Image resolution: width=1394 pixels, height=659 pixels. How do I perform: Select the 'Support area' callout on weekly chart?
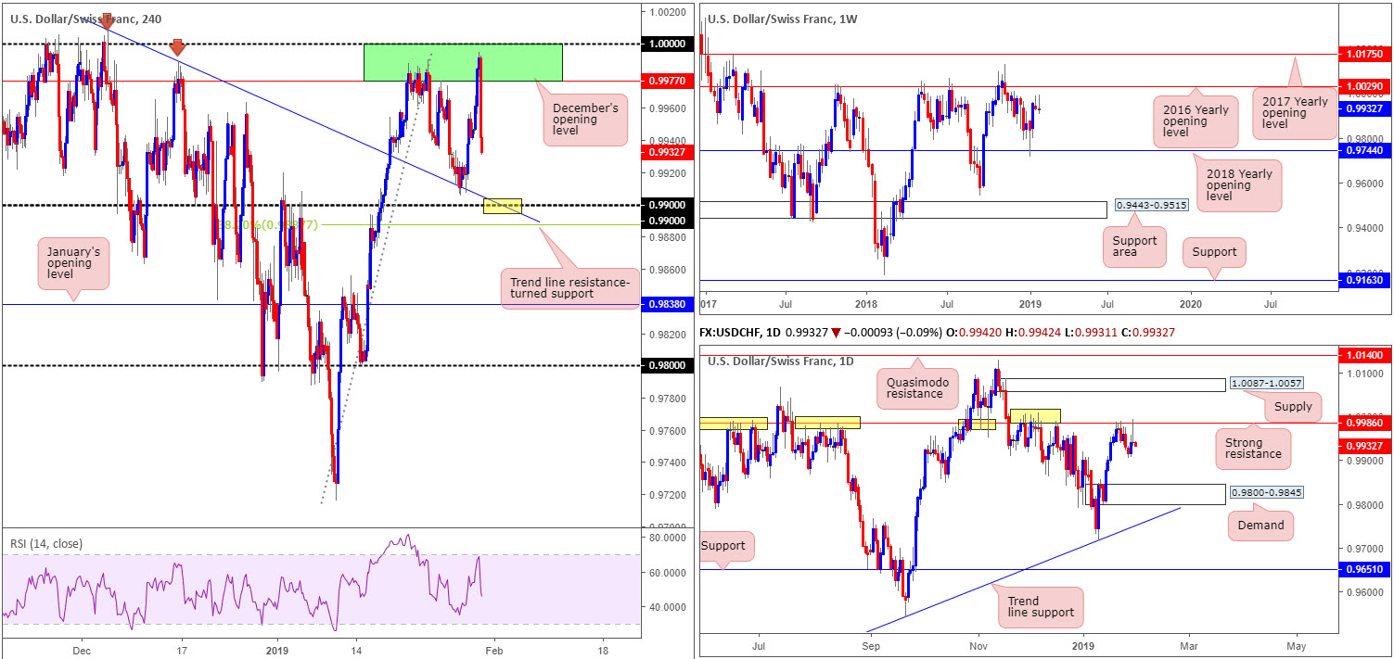point(1134,247)
